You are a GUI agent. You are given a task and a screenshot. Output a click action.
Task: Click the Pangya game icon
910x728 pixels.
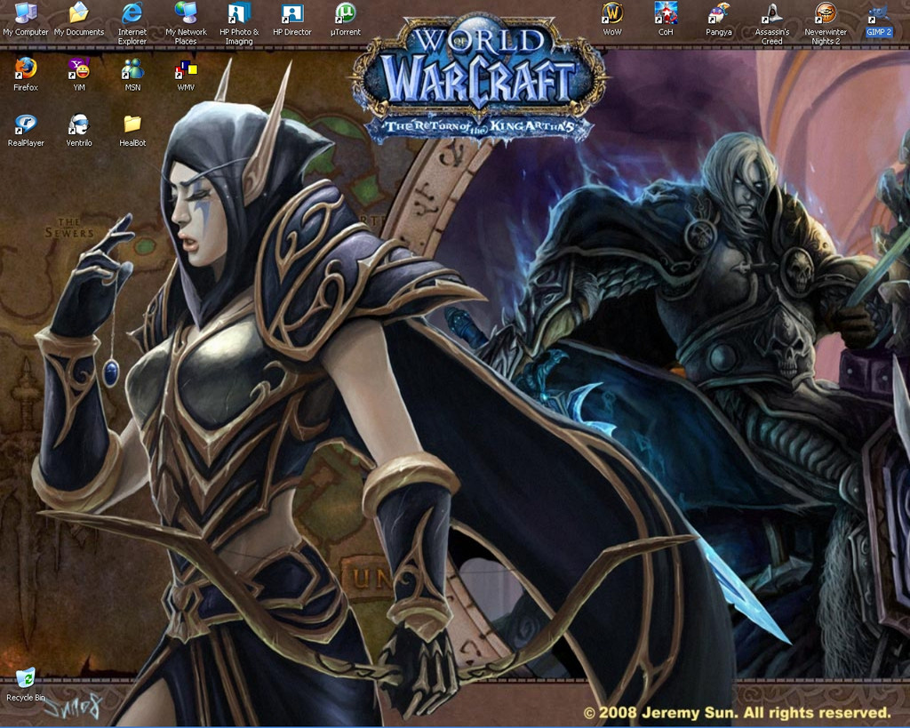pyautogui.click(x=718, y=20)
